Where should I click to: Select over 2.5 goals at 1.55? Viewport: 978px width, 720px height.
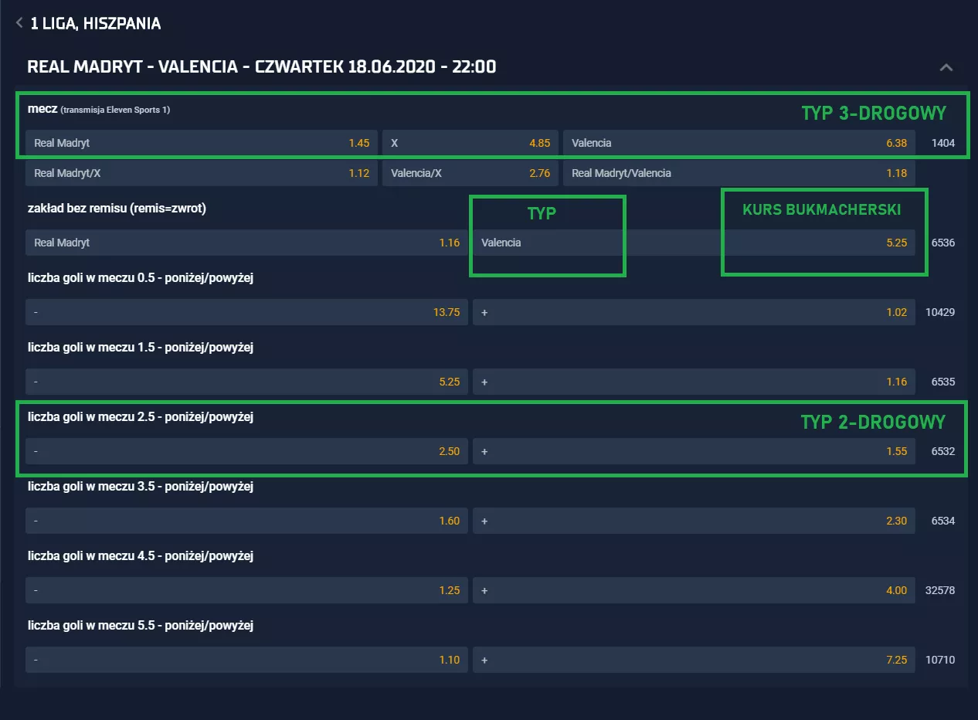(x=694, y=451)
